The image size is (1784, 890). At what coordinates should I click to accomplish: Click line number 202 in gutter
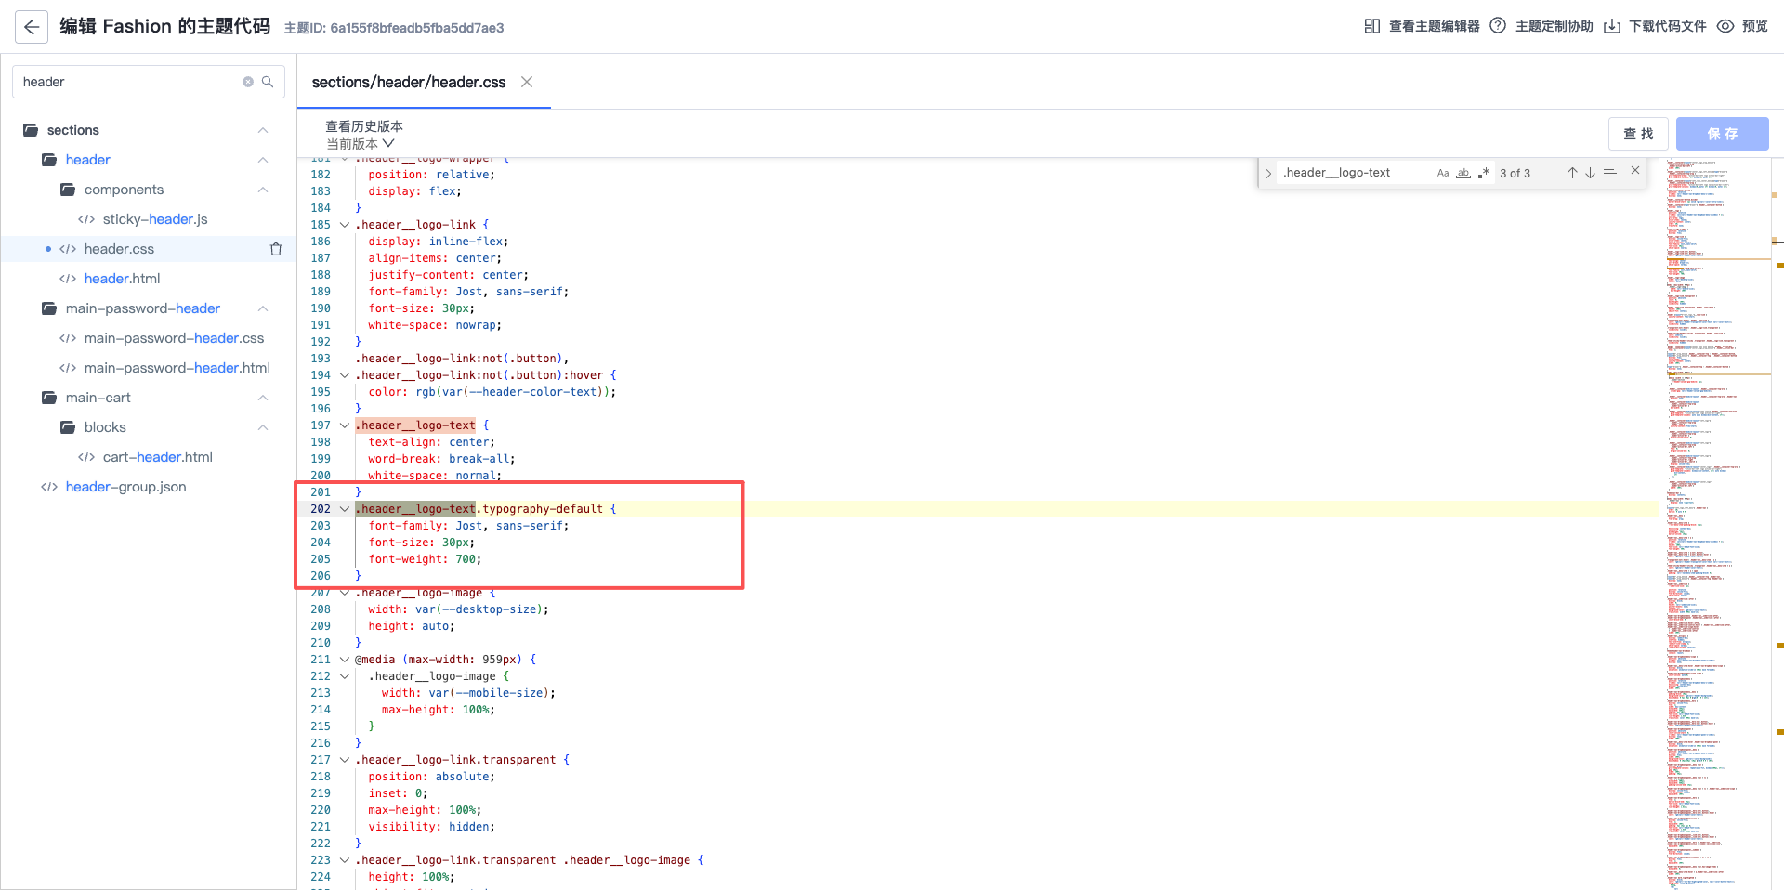[321, 509]
